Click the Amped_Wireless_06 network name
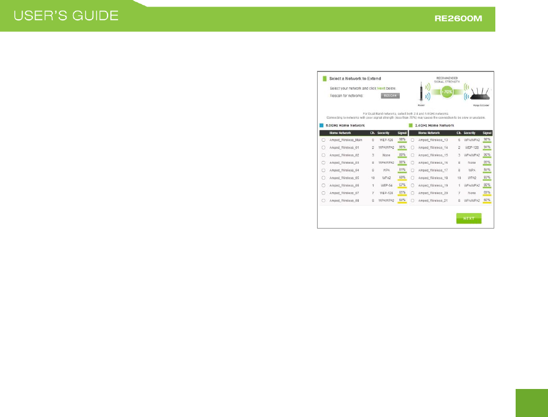 pyautogui.click(x=344, y=186)
